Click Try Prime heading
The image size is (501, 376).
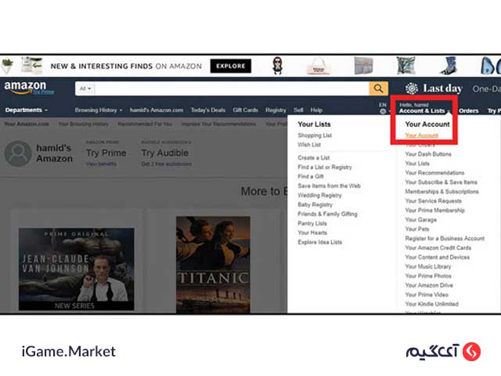click(x=106, y=153)
